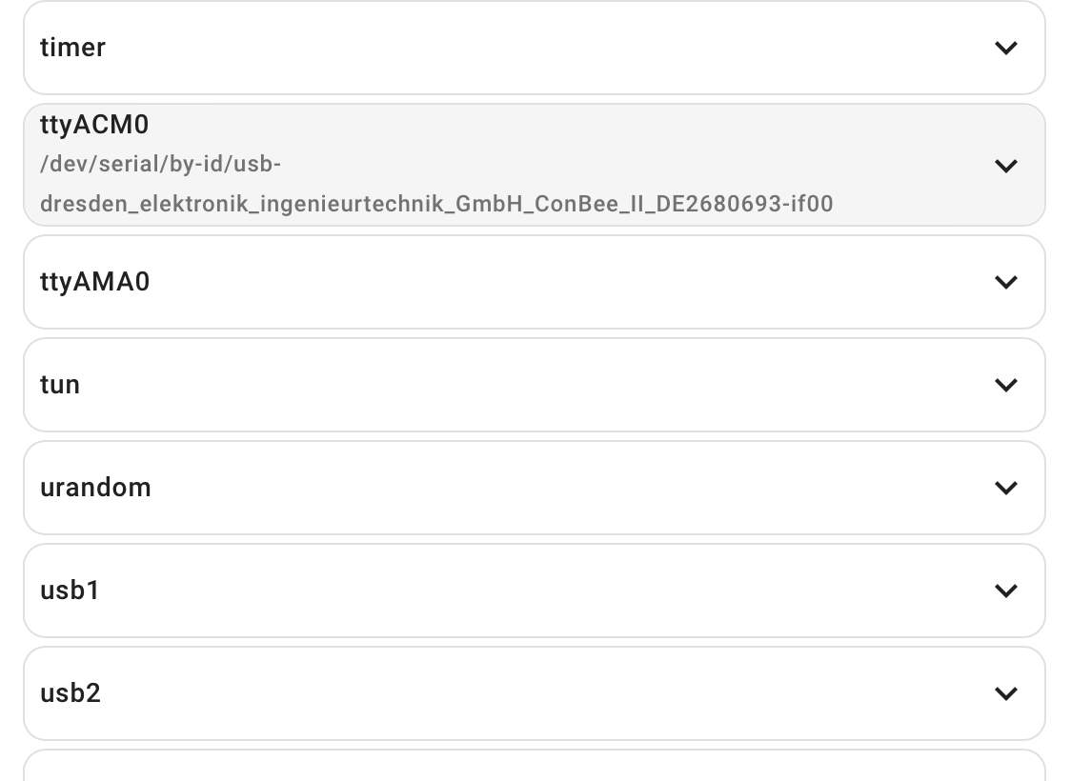Click blank space inside the ttyAMA0 panel

[546, 282]
